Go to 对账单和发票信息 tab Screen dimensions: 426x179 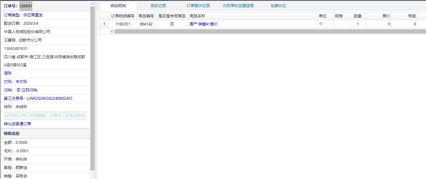[x=238, y=6]
